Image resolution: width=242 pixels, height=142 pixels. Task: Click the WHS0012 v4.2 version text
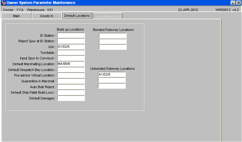pyautogui.click(x=227, y=10)
